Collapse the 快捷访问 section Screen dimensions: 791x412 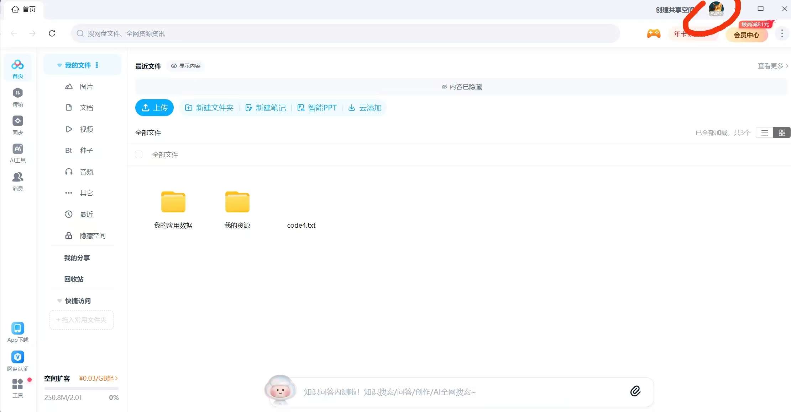click(59, 301)
